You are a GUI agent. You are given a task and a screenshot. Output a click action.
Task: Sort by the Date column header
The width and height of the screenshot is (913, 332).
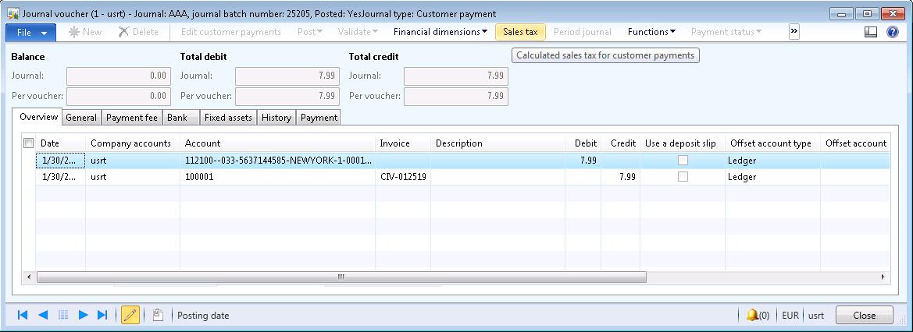pos(61,143)
